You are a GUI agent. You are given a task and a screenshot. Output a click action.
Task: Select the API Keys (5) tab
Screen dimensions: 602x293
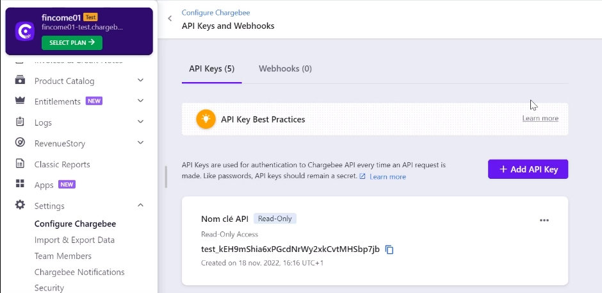tap(212, 69)
